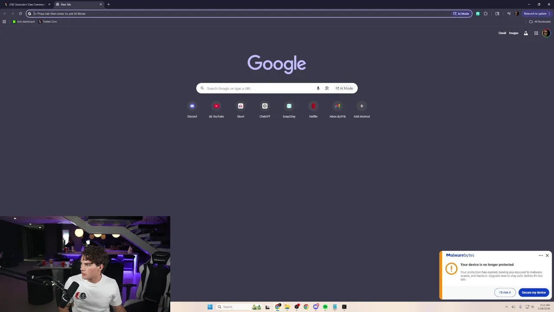Open the Windows Start menu
The width and height of the screenshot is (554, 312).
(x=210, y=307)
